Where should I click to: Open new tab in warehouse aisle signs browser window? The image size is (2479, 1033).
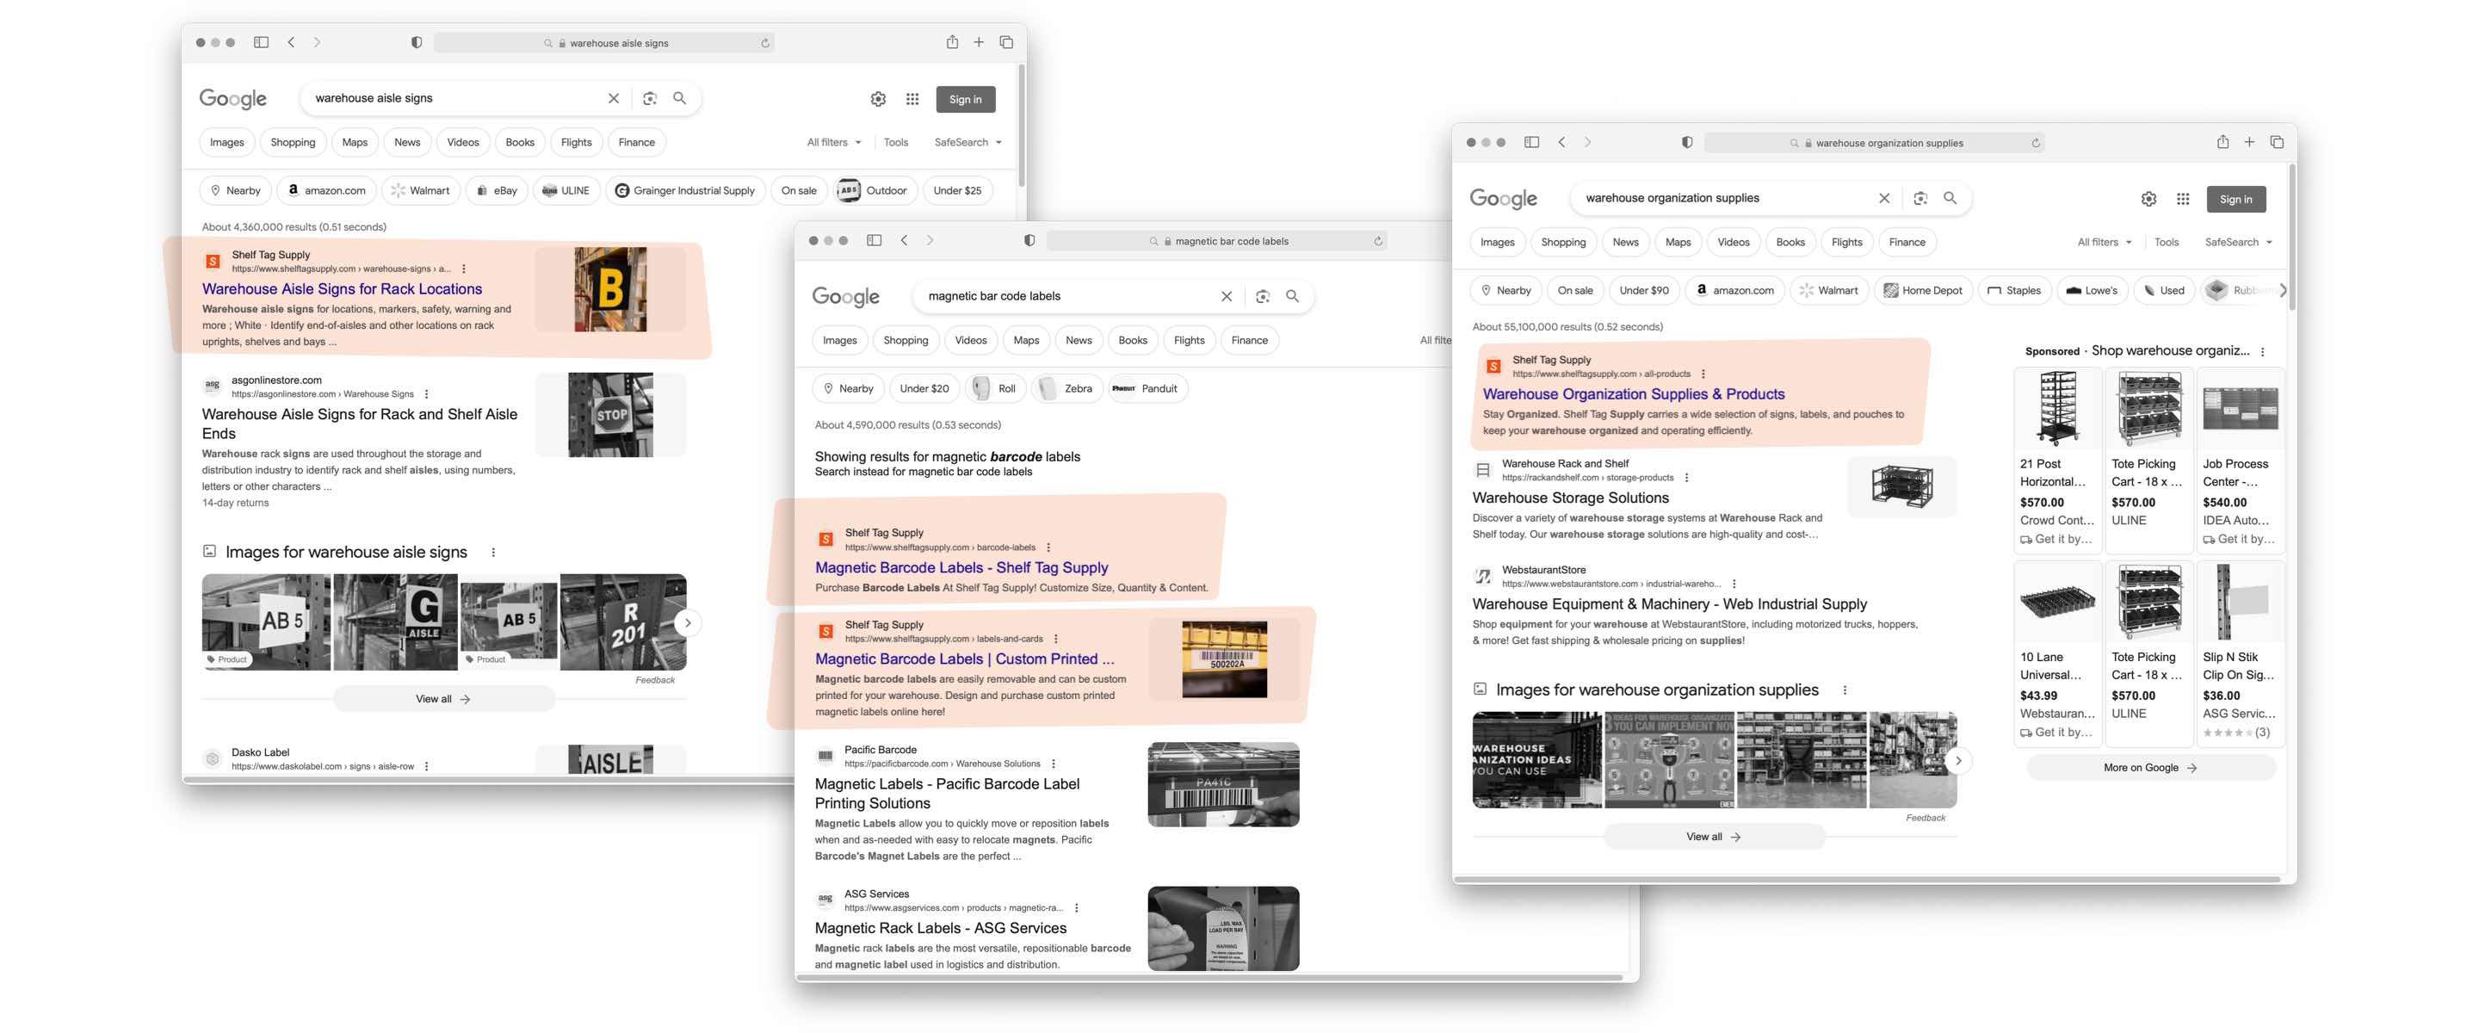(x=978, y=42)
